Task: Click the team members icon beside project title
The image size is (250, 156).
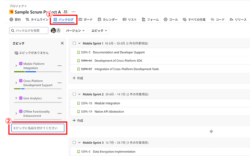Action: 65,12
